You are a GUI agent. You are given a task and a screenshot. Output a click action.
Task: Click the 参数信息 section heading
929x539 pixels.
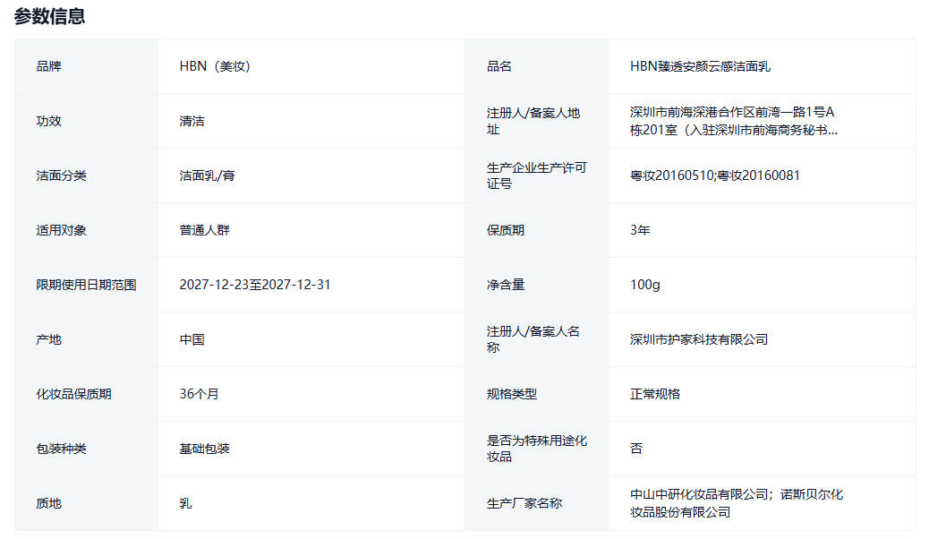coord(50,16)
